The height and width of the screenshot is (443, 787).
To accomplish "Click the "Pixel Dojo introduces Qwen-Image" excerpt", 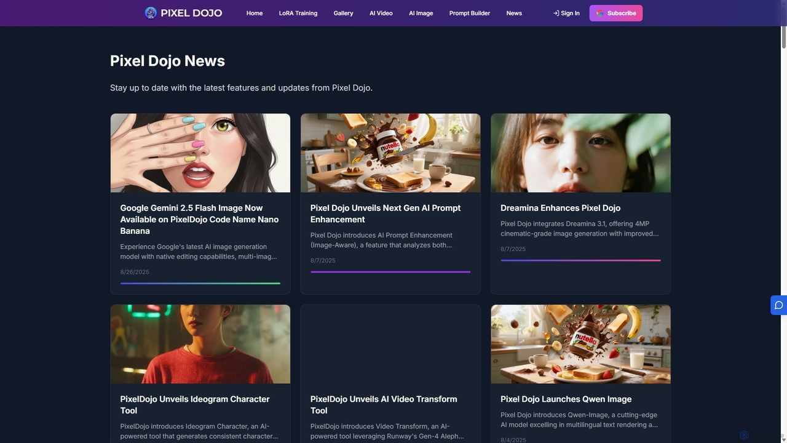I will [580, 420].
